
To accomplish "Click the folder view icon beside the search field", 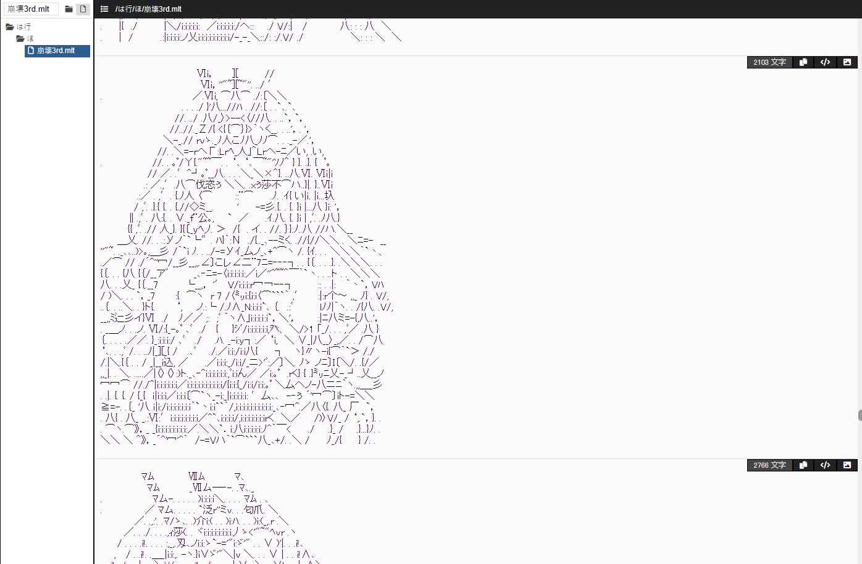I will (x=69, y=9).
